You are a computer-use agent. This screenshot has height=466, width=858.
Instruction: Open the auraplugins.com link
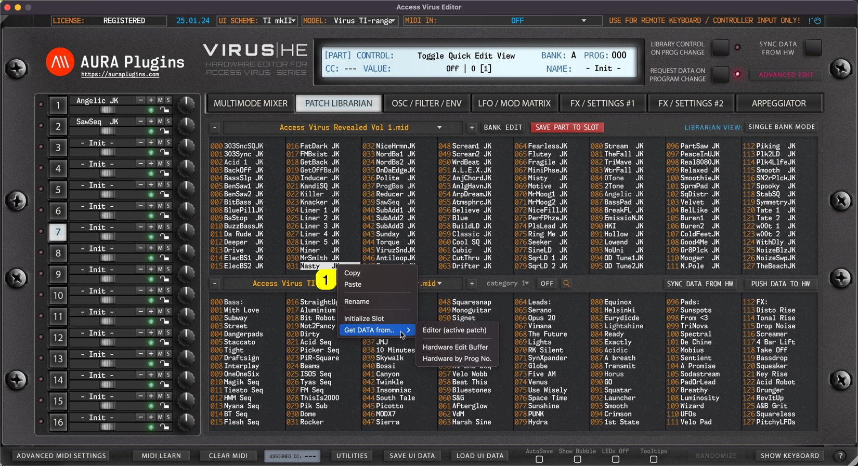coord(120,75)
